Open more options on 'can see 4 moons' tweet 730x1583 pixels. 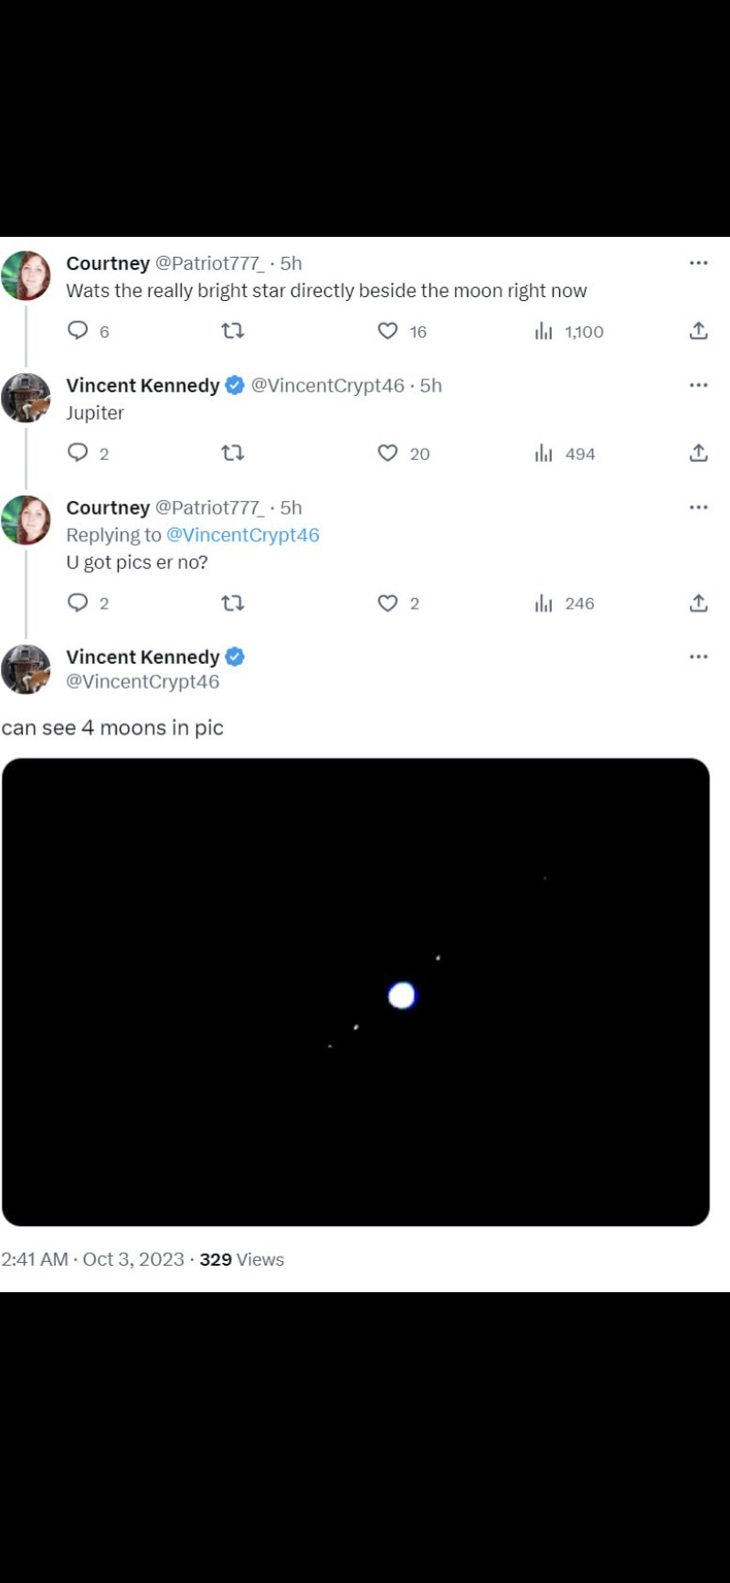click(699, 657)
